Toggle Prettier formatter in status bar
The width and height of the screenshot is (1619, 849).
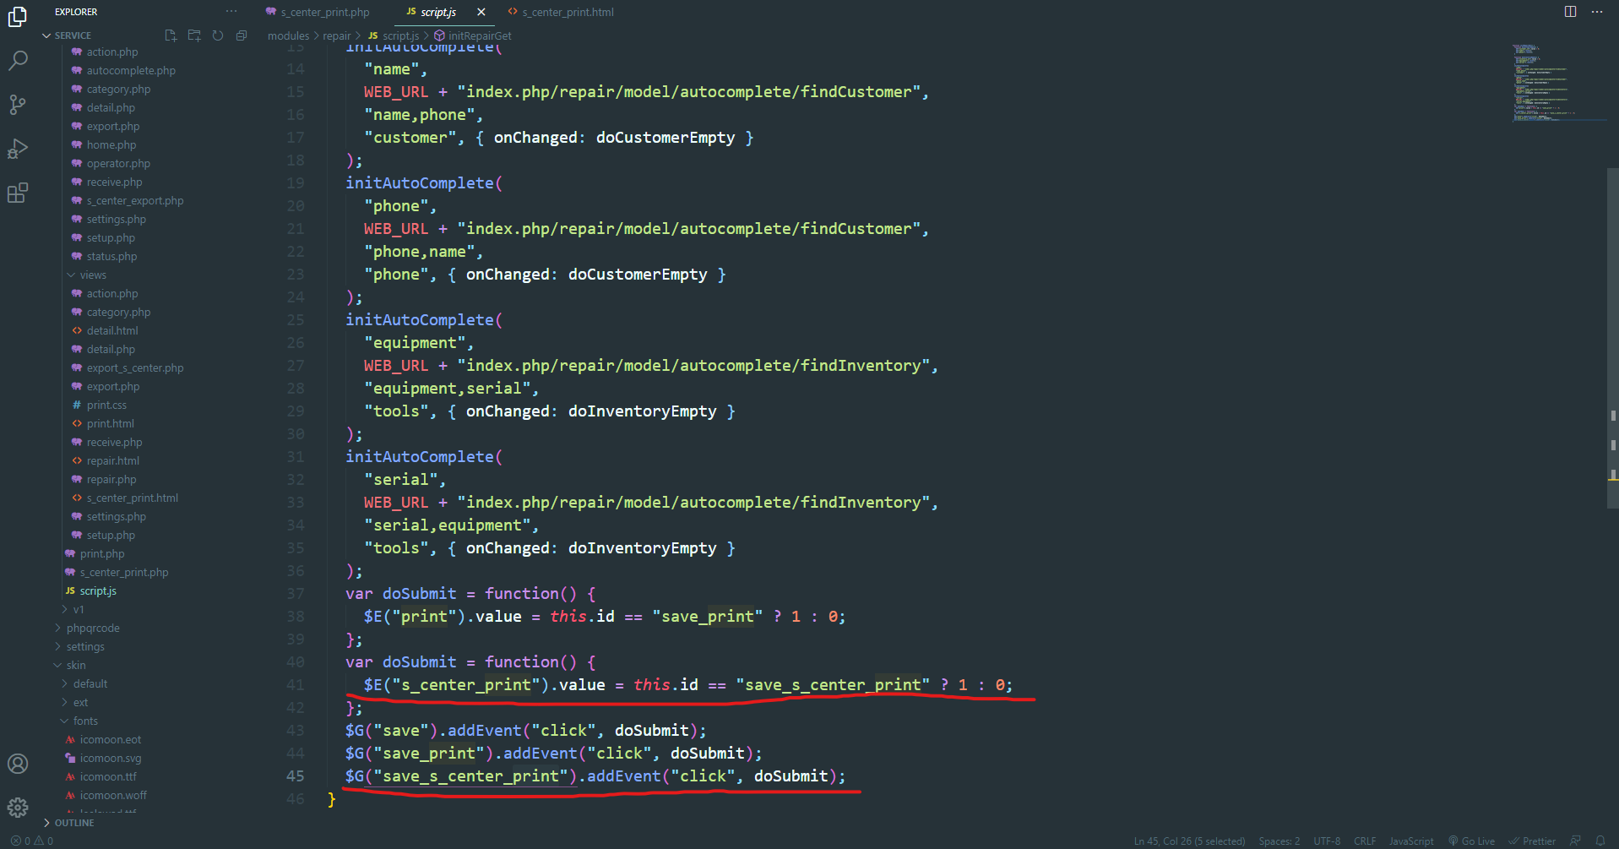click(x=1533, y=841)
